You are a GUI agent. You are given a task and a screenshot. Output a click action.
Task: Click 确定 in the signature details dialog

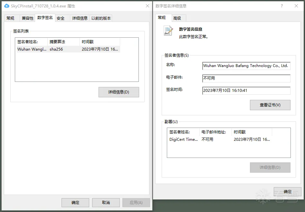click(x=288, y=192)
